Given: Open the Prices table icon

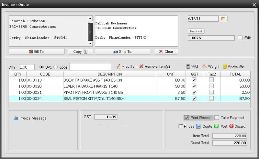Looking at the screenshot, I should click(181, 126).
